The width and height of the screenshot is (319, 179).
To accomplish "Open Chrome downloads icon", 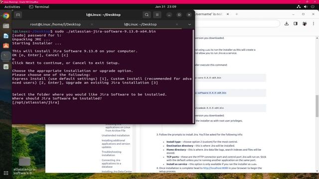I will (287, 23).
